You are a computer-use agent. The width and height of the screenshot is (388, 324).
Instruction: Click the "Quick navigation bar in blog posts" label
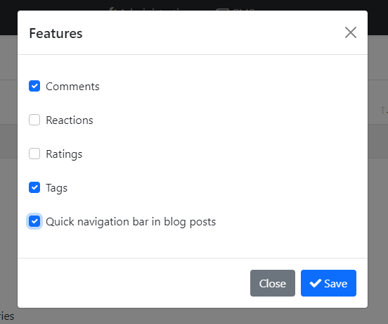point(131,222)
